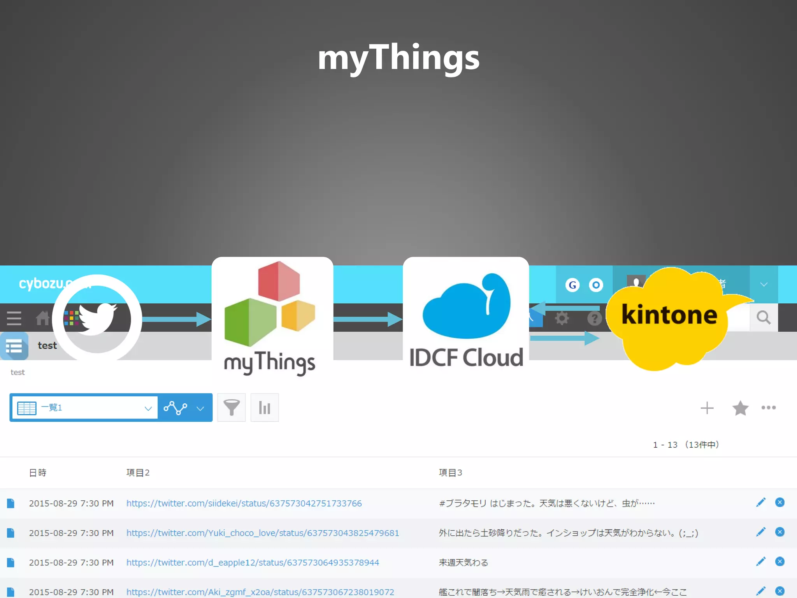The width and height of the screenshot is (797, 598).
Task: Open the d_eapple12 twitter status link
Action: click(253, 563)
